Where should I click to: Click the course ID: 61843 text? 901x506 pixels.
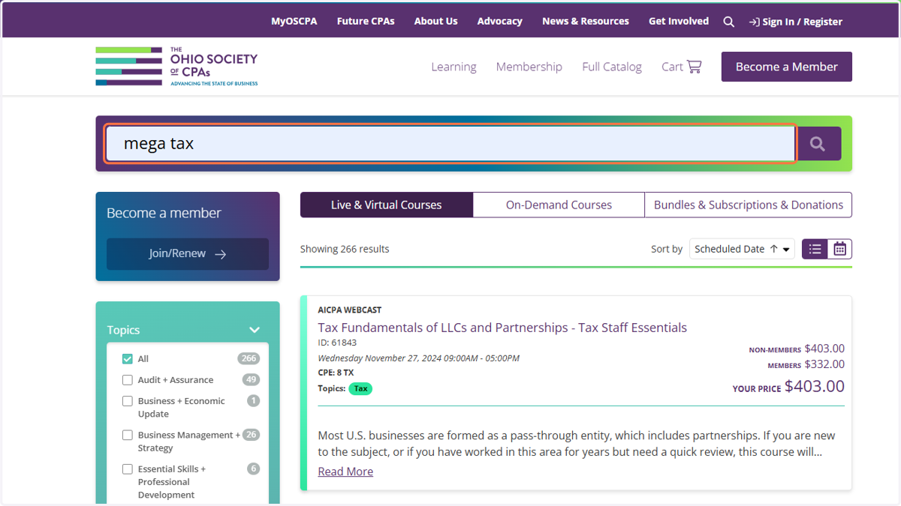tap(337, 343)
